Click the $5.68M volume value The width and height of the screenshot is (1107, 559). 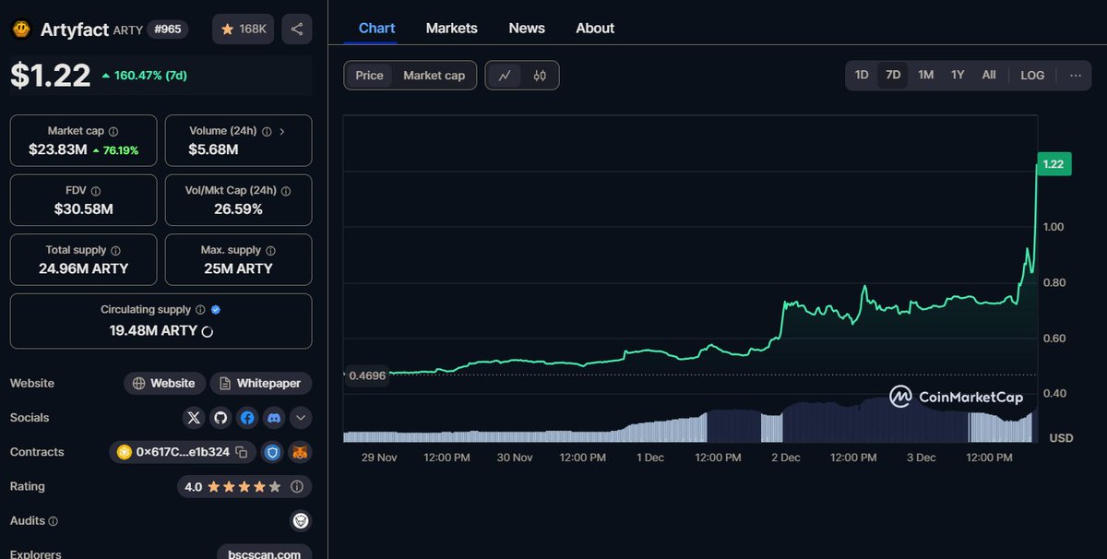(x=213, y=149)
